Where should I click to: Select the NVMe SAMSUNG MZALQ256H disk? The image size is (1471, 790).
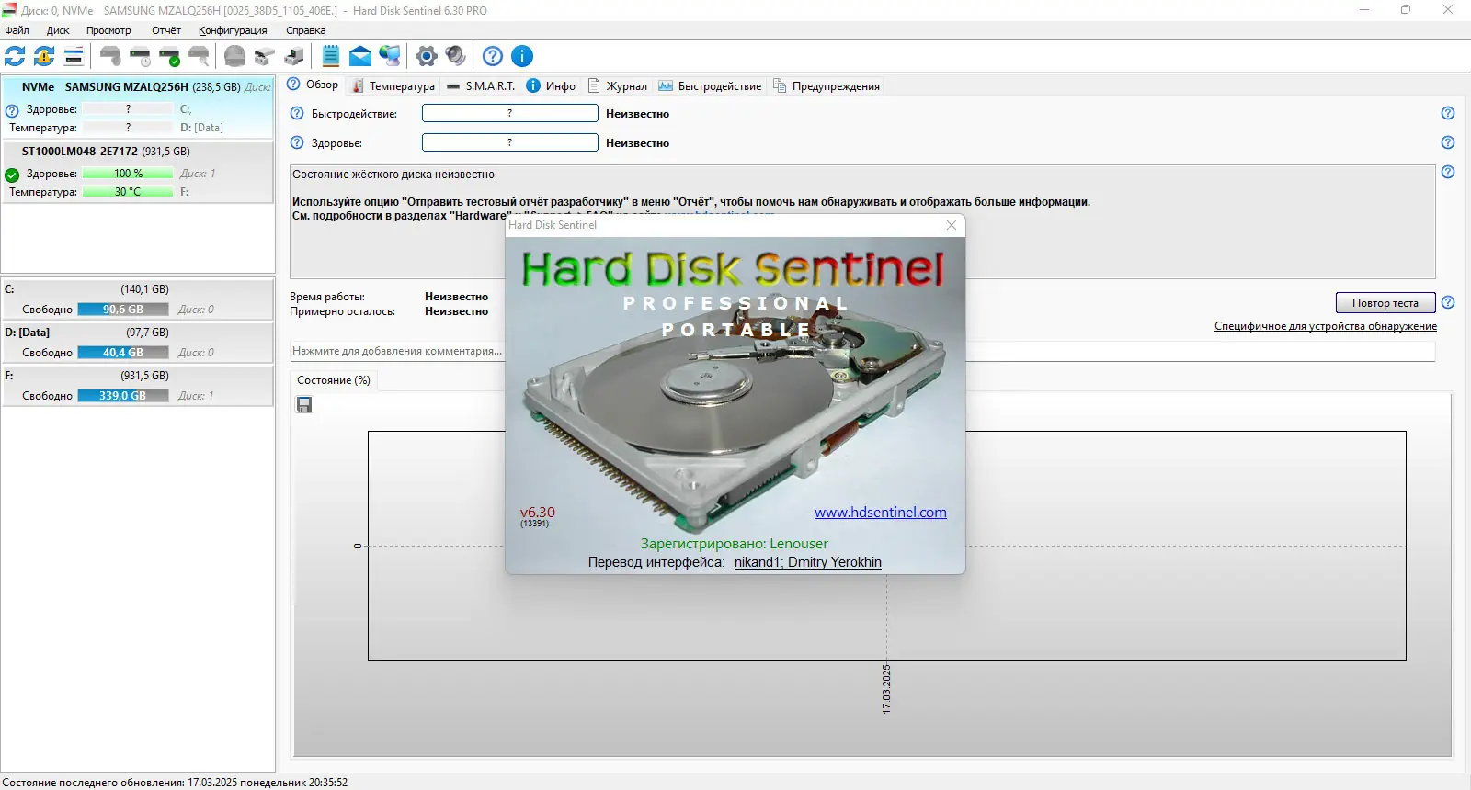pyautogui.click(x=138, y=107)
